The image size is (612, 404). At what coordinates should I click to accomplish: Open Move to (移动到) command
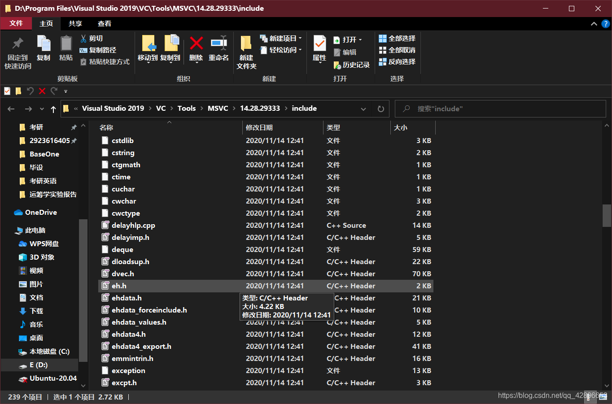click(148, 48)
